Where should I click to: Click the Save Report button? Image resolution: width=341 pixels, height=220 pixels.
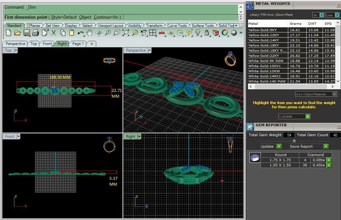(309, 146)
